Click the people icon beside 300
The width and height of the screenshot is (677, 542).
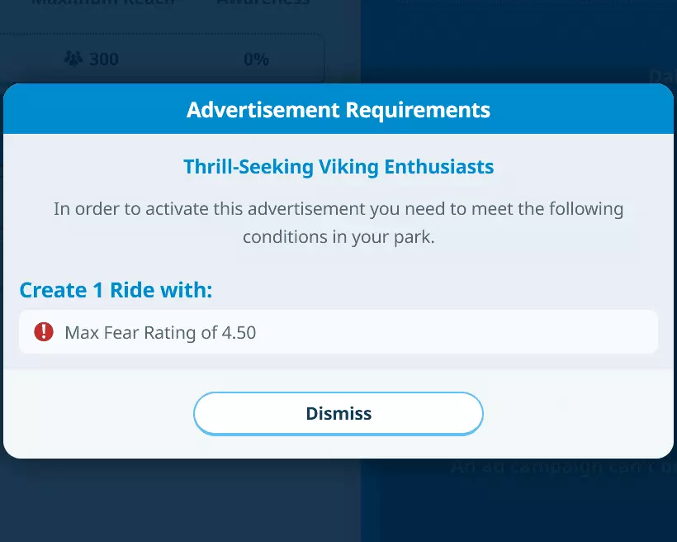(x=73, y=59)
